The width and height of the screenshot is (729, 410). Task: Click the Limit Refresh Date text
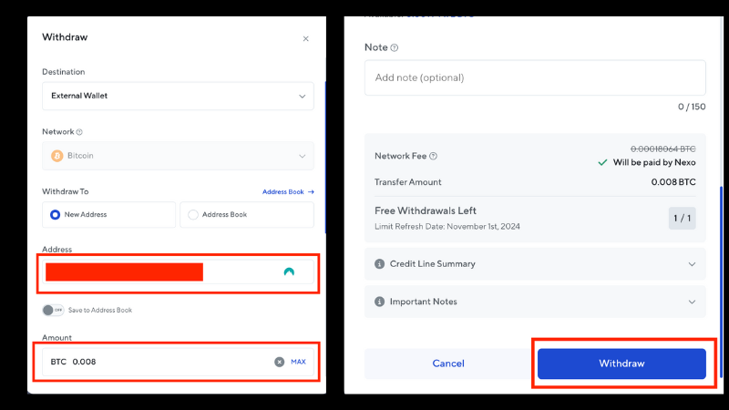[x=447, y=227]
